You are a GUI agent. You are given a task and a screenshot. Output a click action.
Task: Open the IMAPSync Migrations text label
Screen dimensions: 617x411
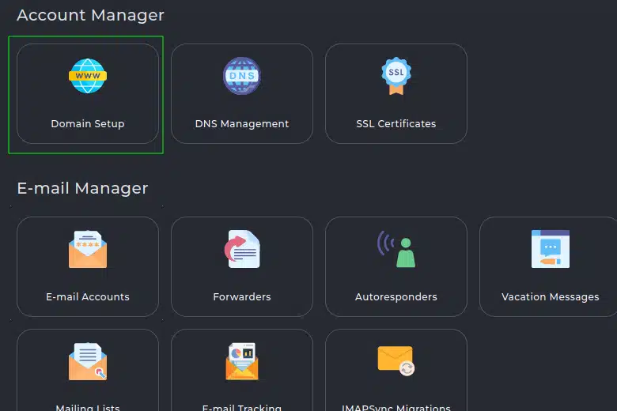(396, 407)
